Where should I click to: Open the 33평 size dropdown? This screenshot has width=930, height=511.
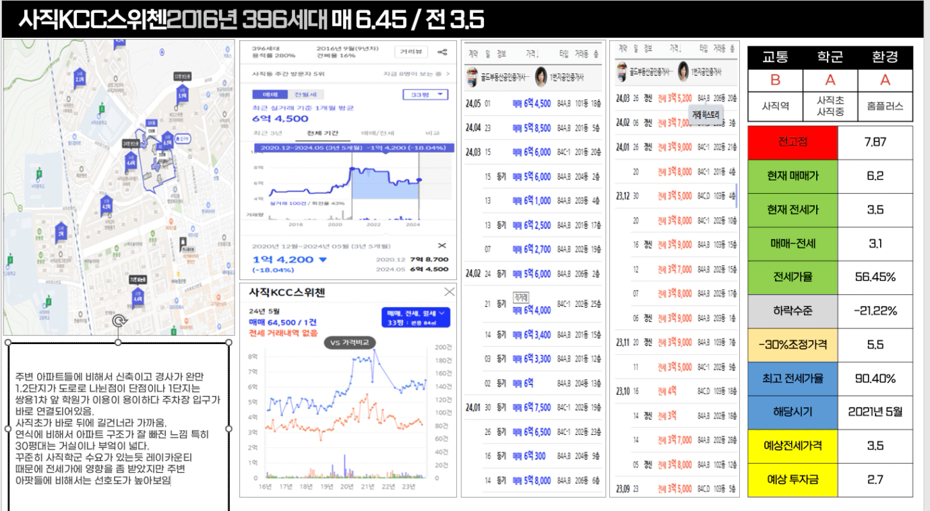425,95
